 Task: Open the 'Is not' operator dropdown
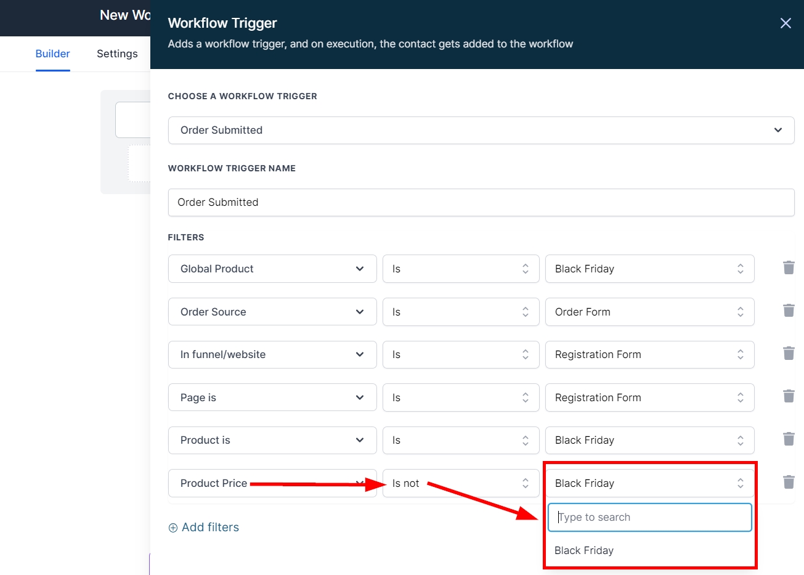coord(460,483)
